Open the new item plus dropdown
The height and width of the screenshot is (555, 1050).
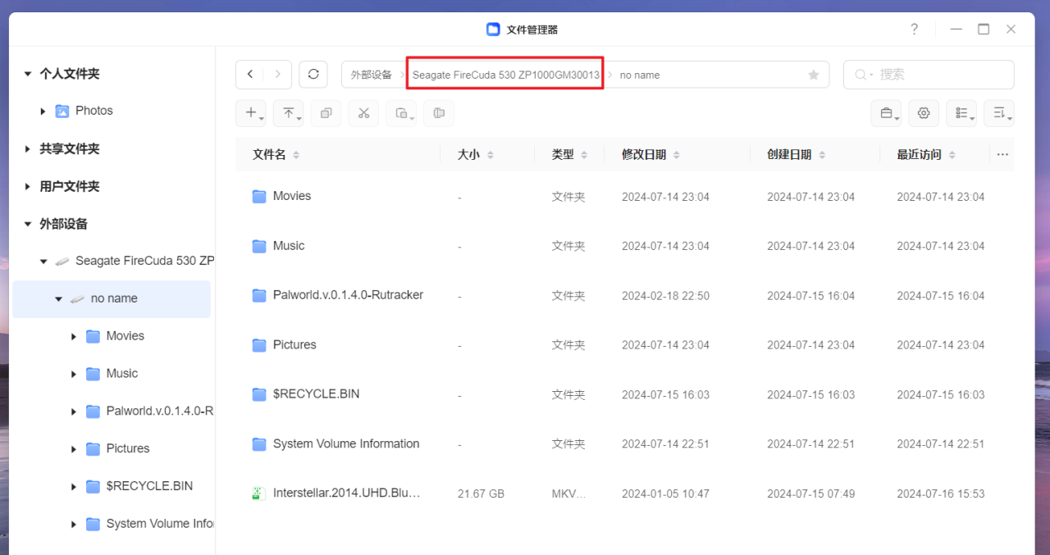click(251, 113)
